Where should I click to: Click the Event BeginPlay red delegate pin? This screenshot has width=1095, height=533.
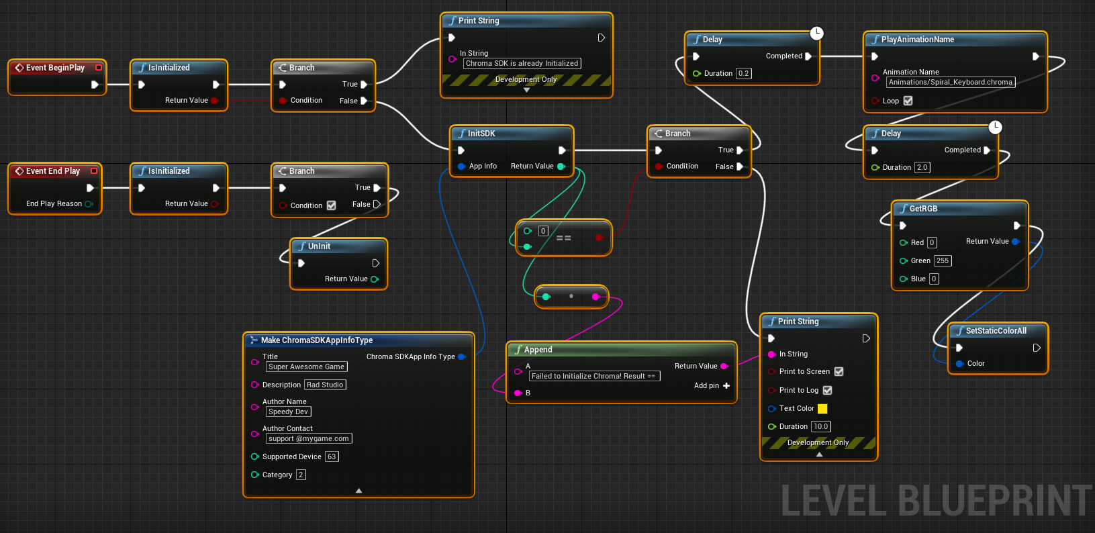point(99,68)
